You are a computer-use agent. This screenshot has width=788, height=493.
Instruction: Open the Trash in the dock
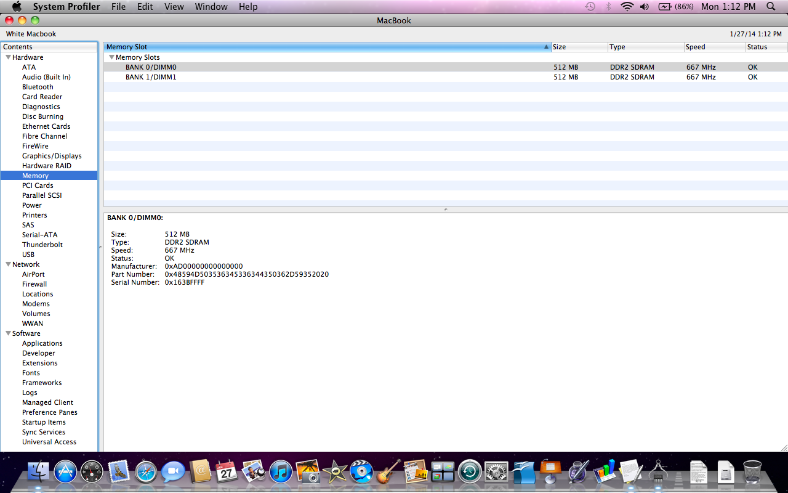[752, 473]
